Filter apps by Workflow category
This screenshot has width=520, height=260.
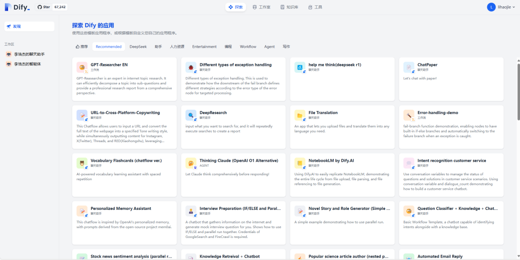coord(248,47)
